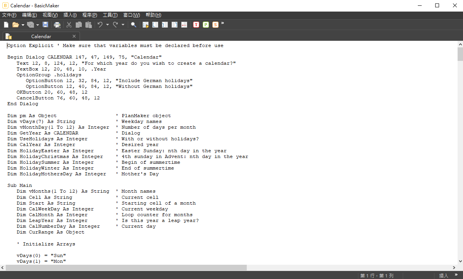Viewport: 463px width, 279px height.
Task: Start the script with the run icon
Action: tap(146, 25)
